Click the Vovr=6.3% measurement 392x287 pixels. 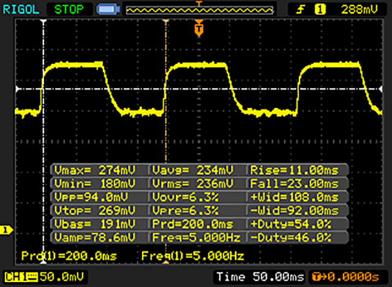(185, 197)
